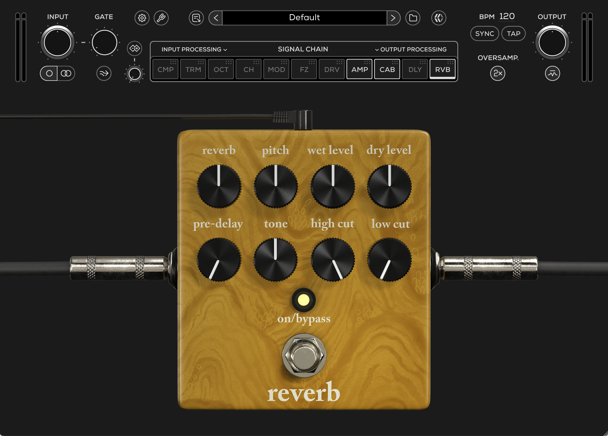Select stereo input mode

(x=66, y=73)
